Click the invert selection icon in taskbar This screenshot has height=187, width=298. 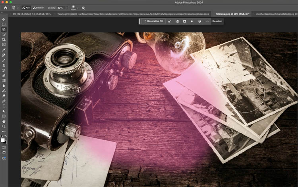pyautogui.click(x=177, y=21)
